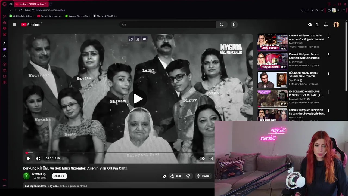Open the sidebar Player icon
Screen dimensions: 348x196
(4, 64)
